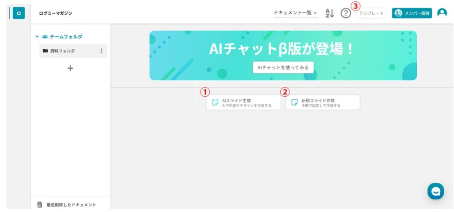
Task: Click the テンプレート button
Action: [371, 13]
